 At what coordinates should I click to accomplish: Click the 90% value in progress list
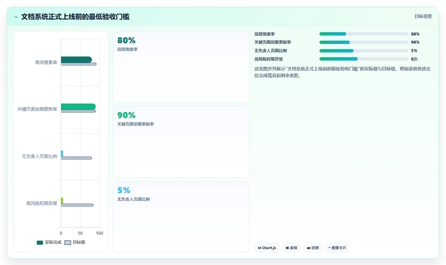(x=415, y=42)
